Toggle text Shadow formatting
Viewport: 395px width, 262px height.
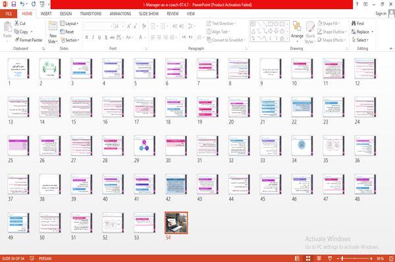[x=106, y=37]
